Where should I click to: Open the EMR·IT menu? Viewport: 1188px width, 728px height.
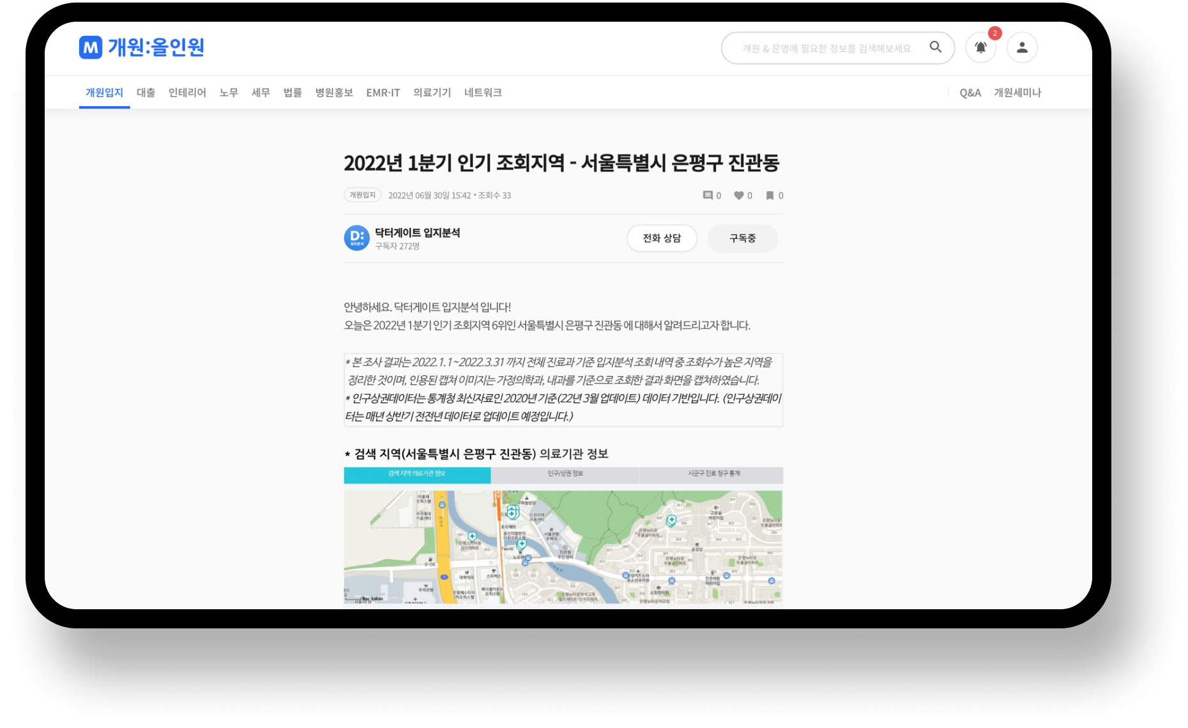(x=383, y=93)
